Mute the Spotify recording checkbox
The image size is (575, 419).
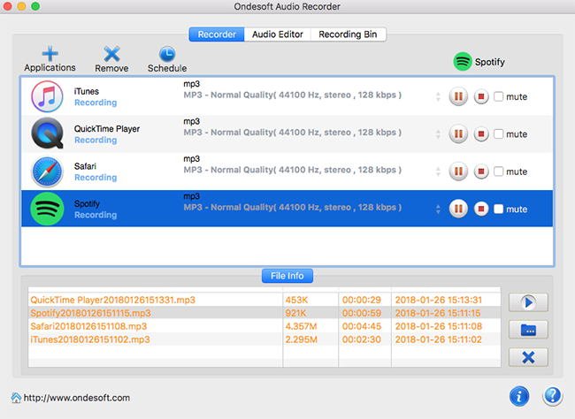(x=498, y=209)
